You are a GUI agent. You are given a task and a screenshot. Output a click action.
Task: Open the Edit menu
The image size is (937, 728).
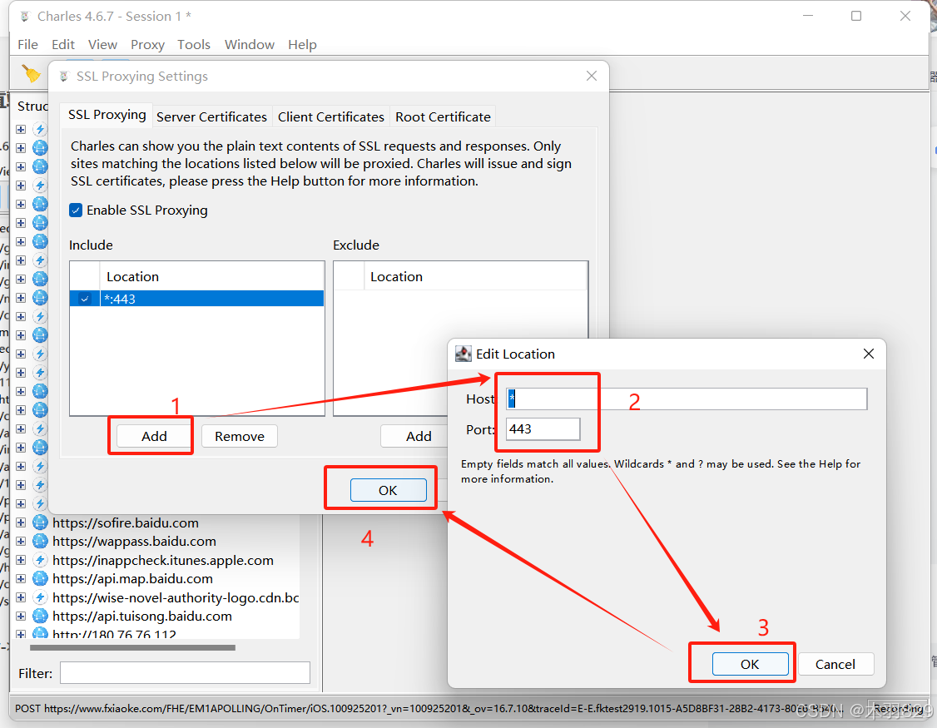coord(62,45)
